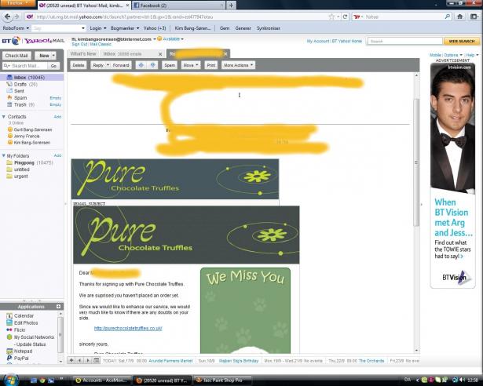Go to previous message arrow icon

click(x=141, y=65)
